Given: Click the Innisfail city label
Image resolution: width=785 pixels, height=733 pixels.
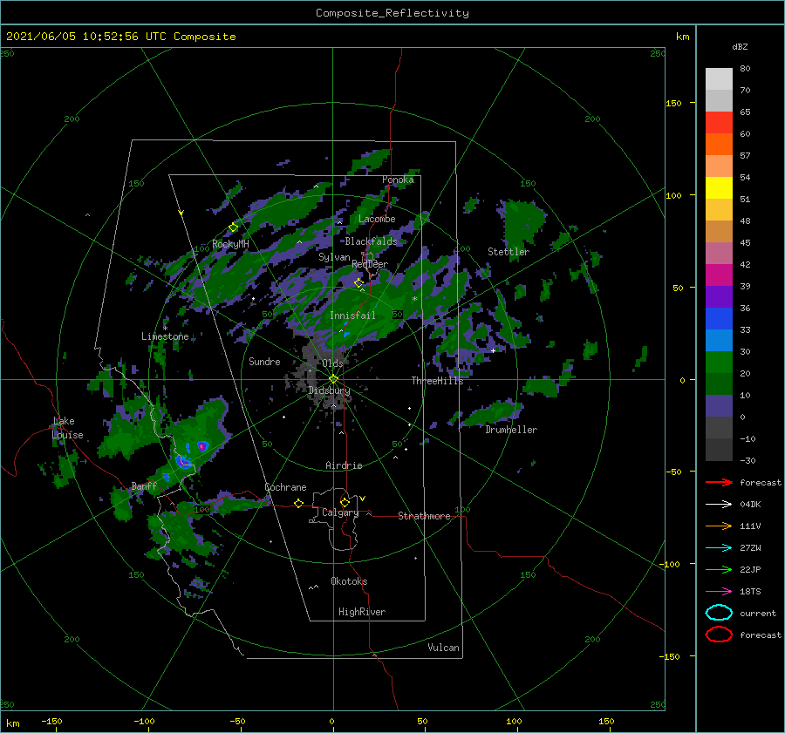Looking at the screenshot, I should pos(352,316).
